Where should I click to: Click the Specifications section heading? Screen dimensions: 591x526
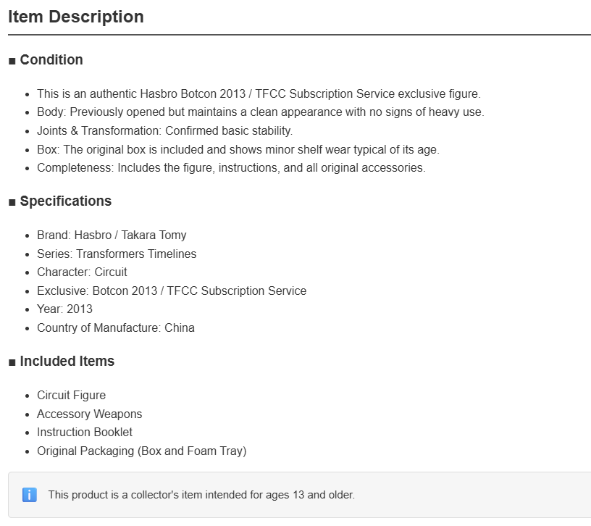coord(66,201)
